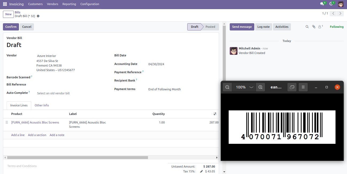Zoom out in the image viewer

[227, 87]
